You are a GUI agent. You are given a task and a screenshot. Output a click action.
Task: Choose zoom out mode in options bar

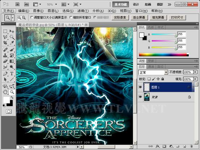(24, 18)
